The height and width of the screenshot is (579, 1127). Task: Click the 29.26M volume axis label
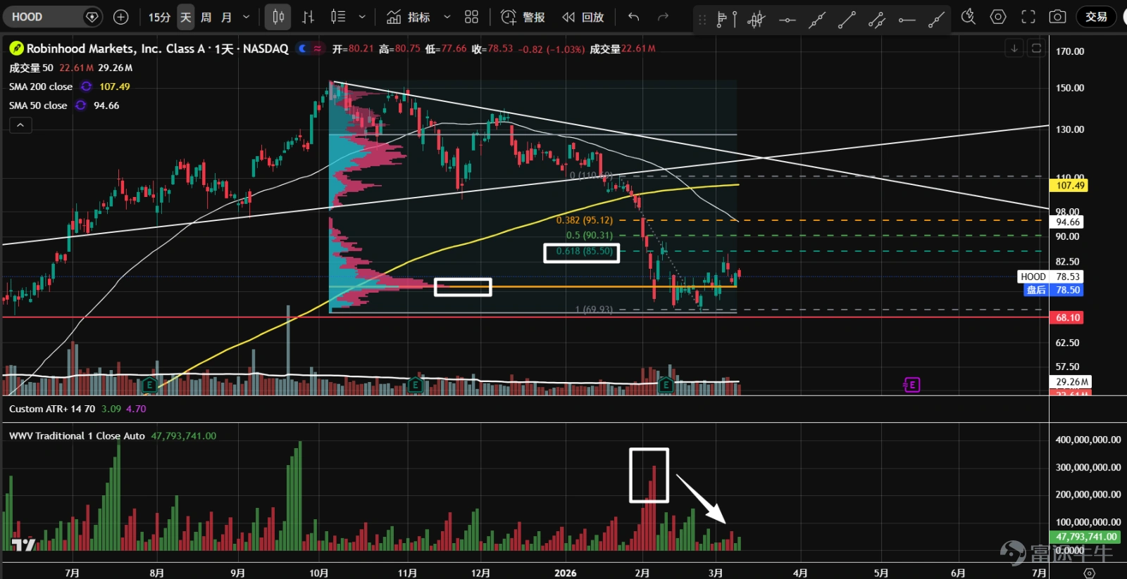[x=1072, y=382]
